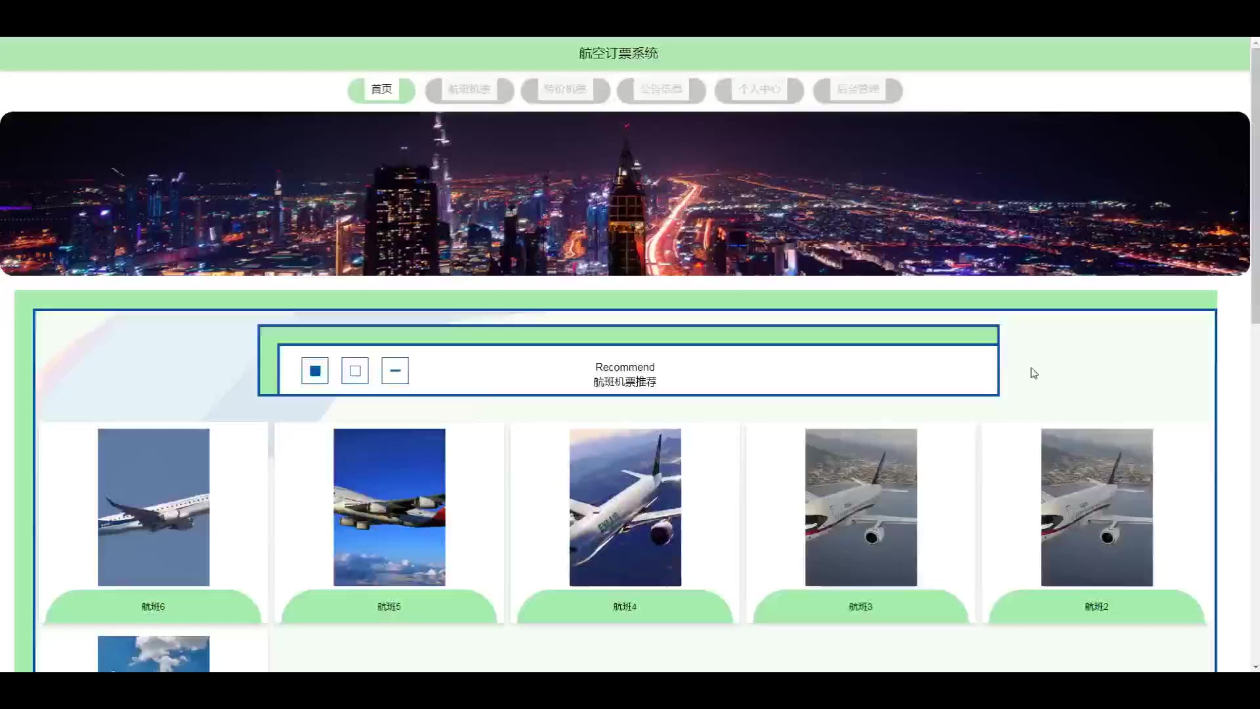Open the 航班2 airplane thumbnail
The width and height of the screenshot is (1260, 709).
(1097, 507)
